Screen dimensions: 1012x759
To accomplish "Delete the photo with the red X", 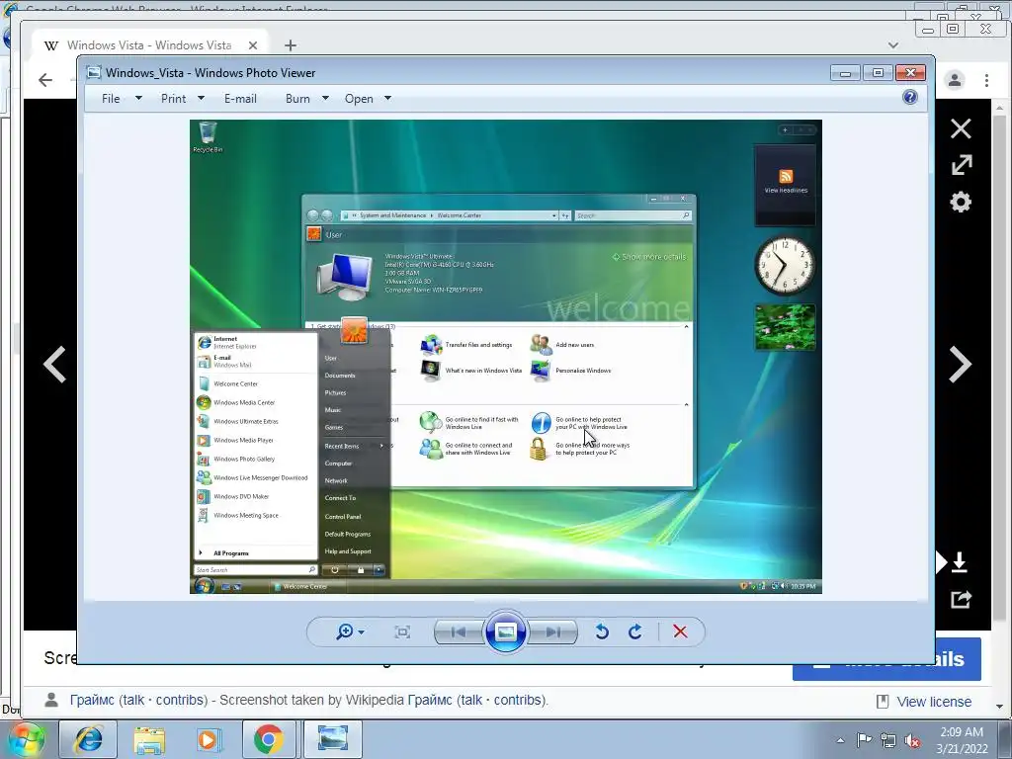I will pos(680,632).
